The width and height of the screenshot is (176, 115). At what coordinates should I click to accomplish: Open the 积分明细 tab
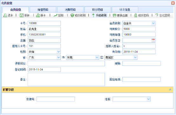tap(98, 10)
